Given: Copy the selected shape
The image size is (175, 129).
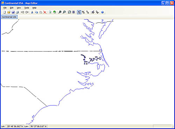Looking at the screenshot, I should [36, 12].
